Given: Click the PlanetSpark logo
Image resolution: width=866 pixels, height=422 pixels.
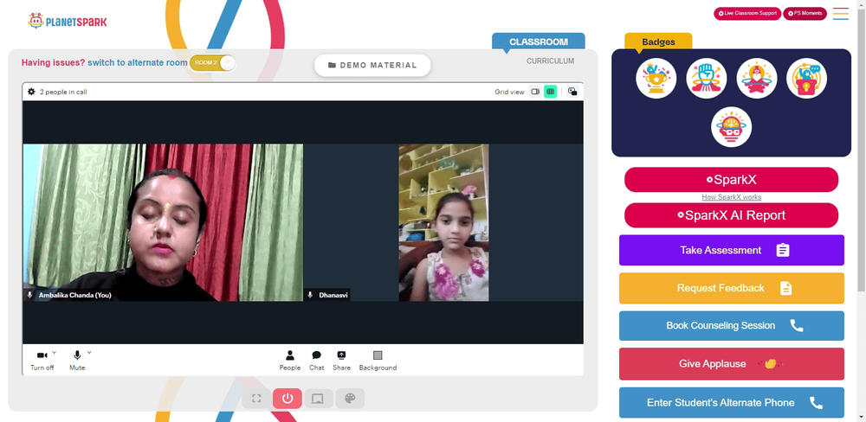Looking at the screenshot, I should click(68, 21).
